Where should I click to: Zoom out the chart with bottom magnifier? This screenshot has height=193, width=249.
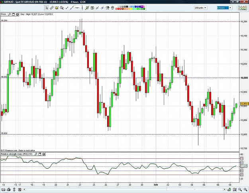click(x=240, y=189)
